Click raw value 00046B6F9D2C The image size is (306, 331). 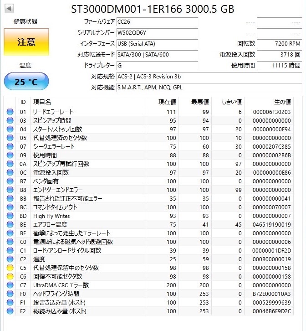[x=272, y=311]
